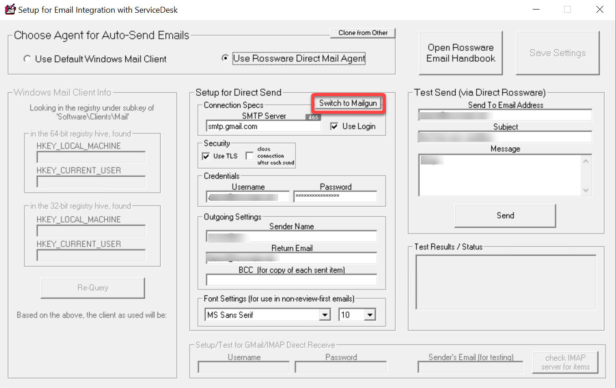Click the Re-Query button
The image size is (616, 388).
coord(93,288)
